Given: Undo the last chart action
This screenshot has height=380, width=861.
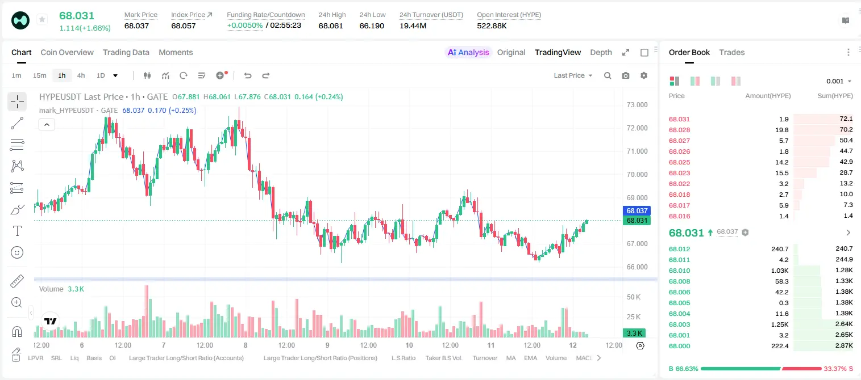Looking at the screenshot, I should 247,75.
